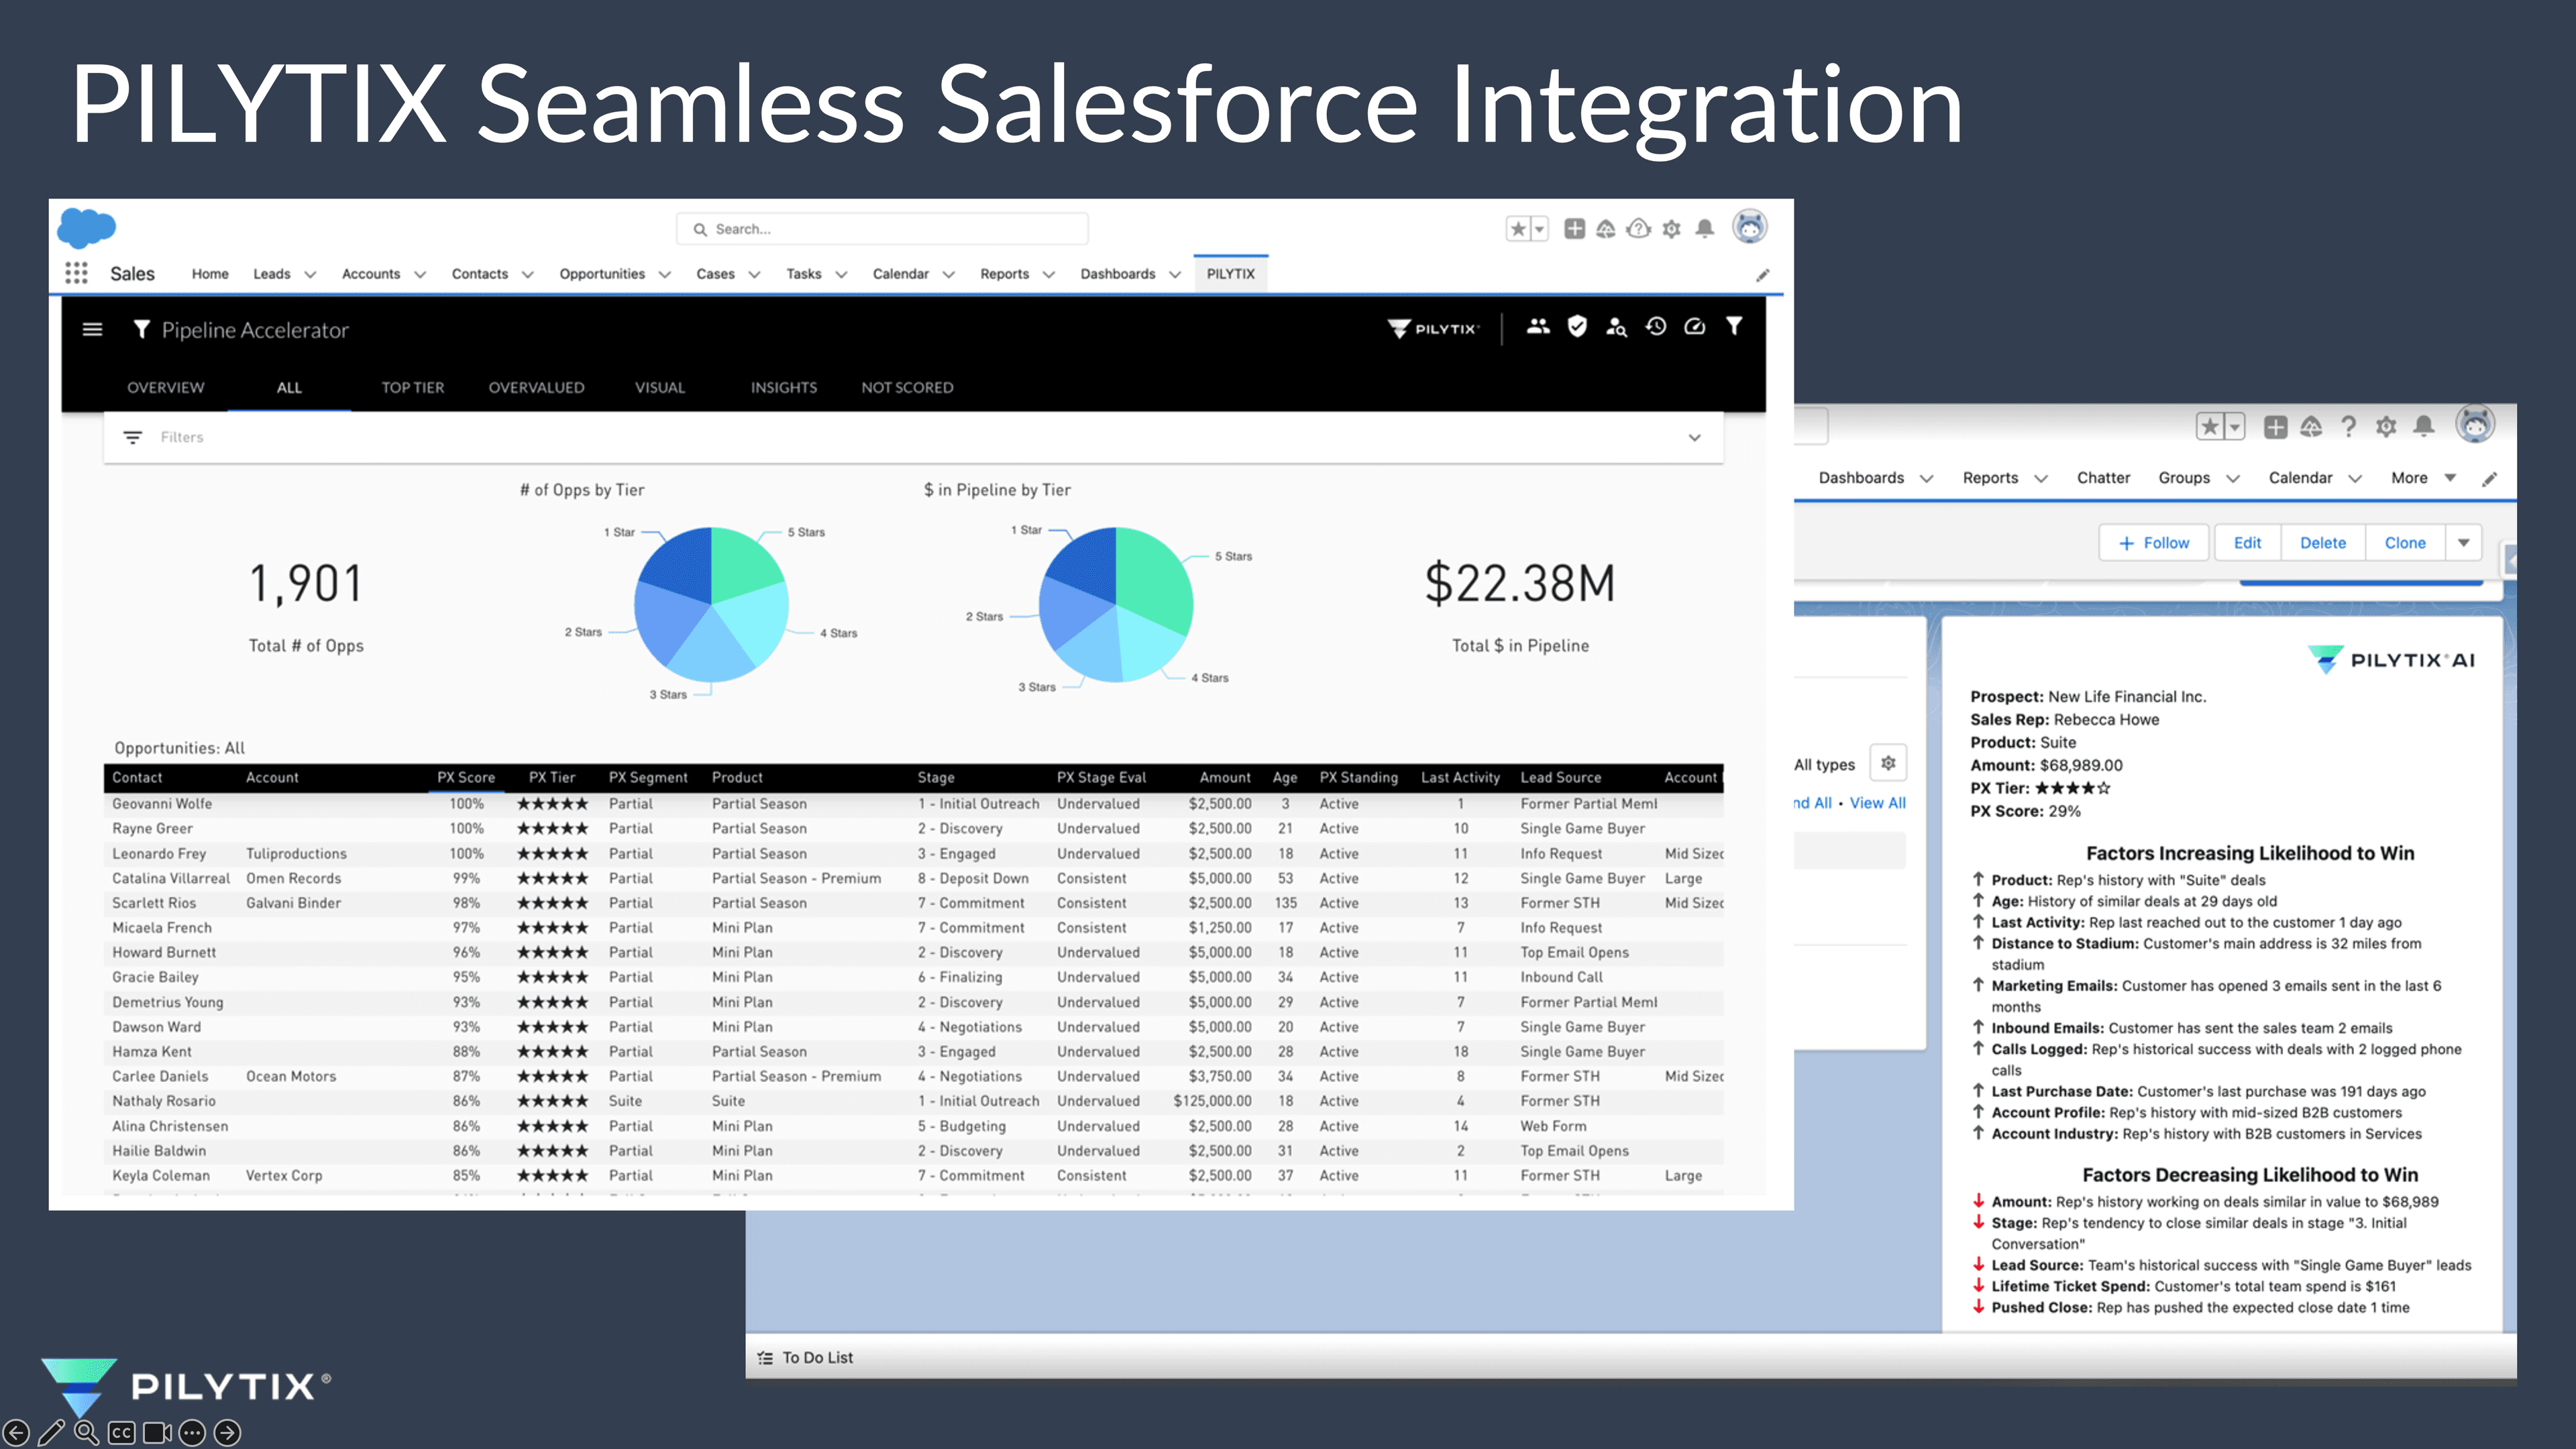Open the More menu in back window

point(2423,478)
